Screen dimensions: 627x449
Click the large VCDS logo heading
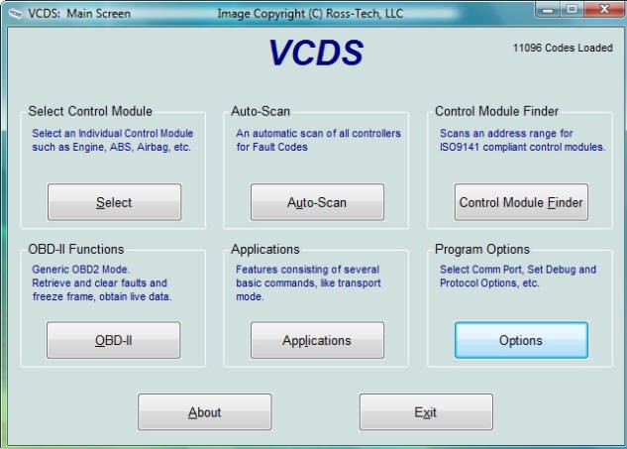[316, 53]
